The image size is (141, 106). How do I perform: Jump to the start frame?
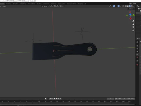(50, 99)
